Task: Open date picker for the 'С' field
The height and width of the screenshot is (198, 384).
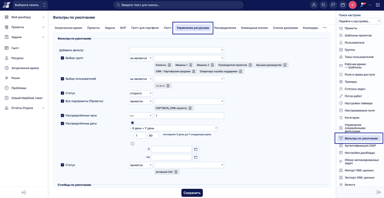Action: pyautogui.click(x=195, y=149)
